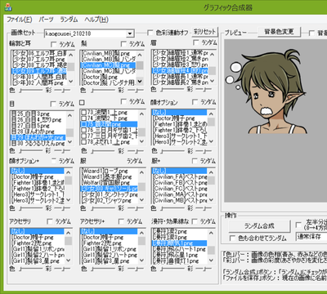Expand the 画像セット combo box
327x294 pixels.
point(130,33)
